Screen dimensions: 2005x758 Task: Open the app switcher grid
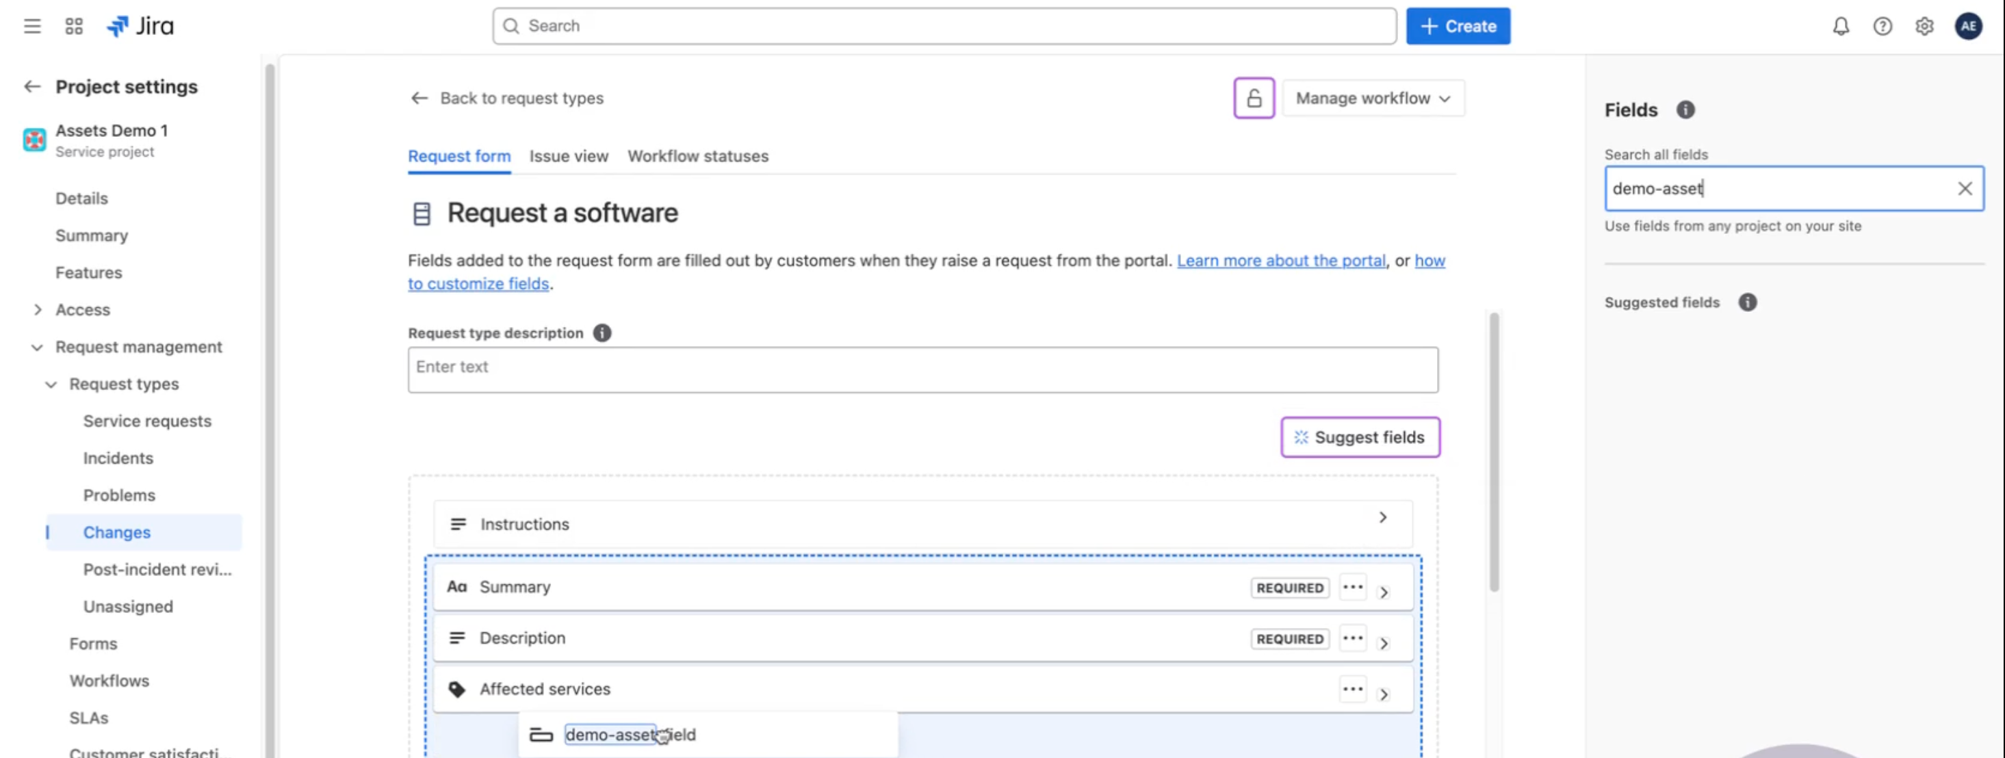point(74,26)
